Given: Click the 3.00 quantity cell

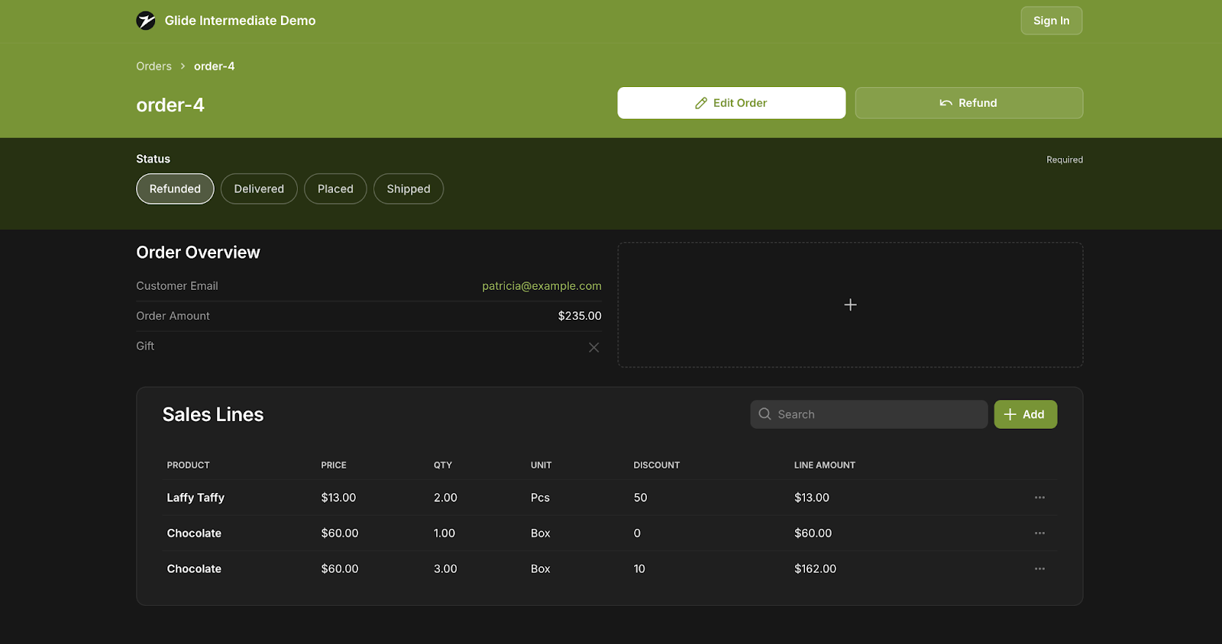Looking at the screenshot, I should 445,569.
